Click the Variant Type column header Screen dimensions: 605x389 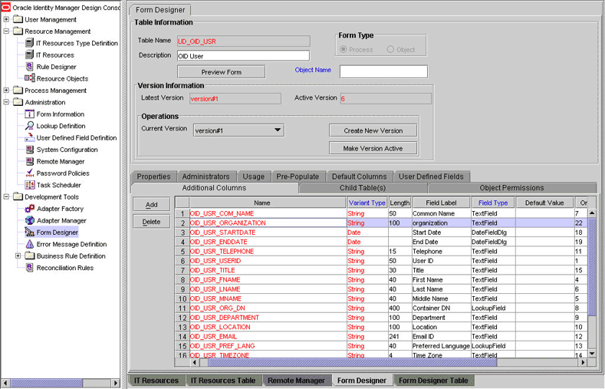tap(367, 203)
